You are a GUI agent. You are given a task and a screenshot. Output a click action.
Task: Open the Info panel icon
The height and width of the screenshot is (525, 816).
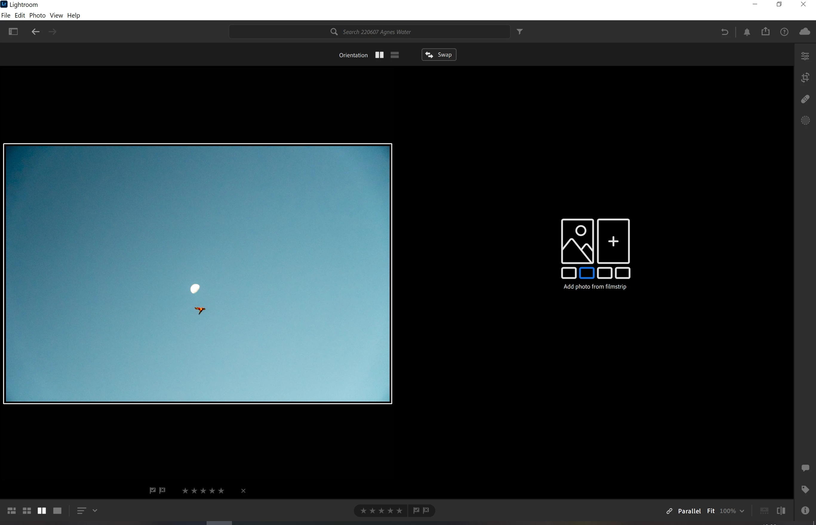[x=805, y=510]
